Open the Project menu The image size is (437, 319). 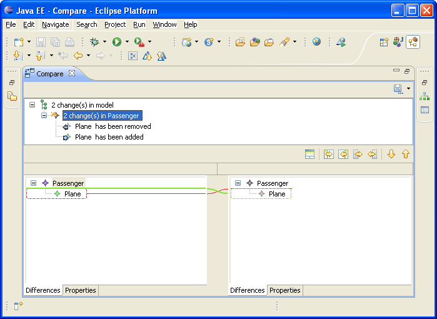[x=115, y=24]
